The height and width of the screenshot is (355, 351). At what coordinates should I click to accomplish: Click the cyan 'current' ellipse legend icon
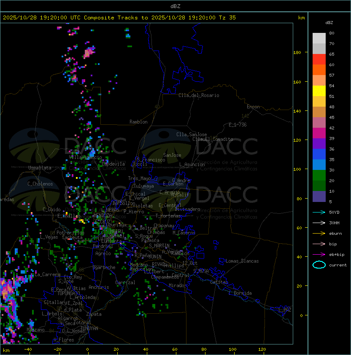pyautogui.click(x=319, y=265)
